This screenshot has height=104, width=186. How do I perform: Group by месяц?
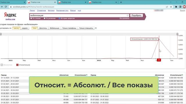(16, 28)
